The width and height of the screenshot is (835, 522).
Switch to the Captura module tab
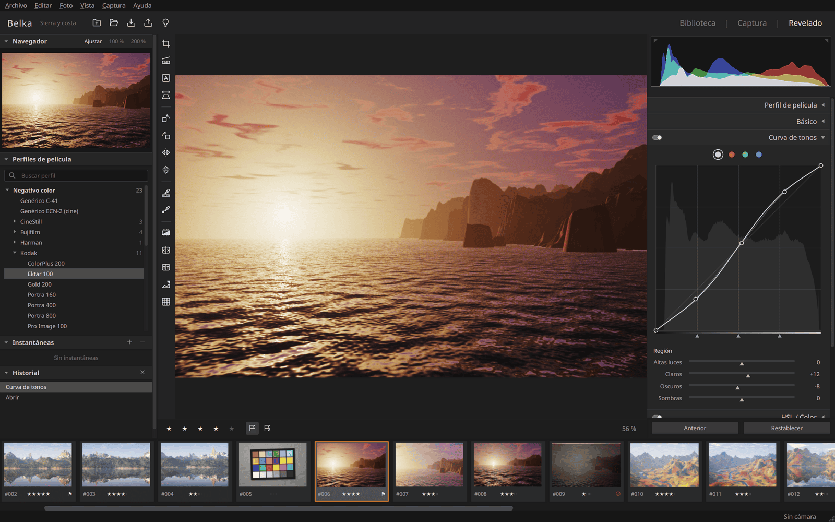752,23
